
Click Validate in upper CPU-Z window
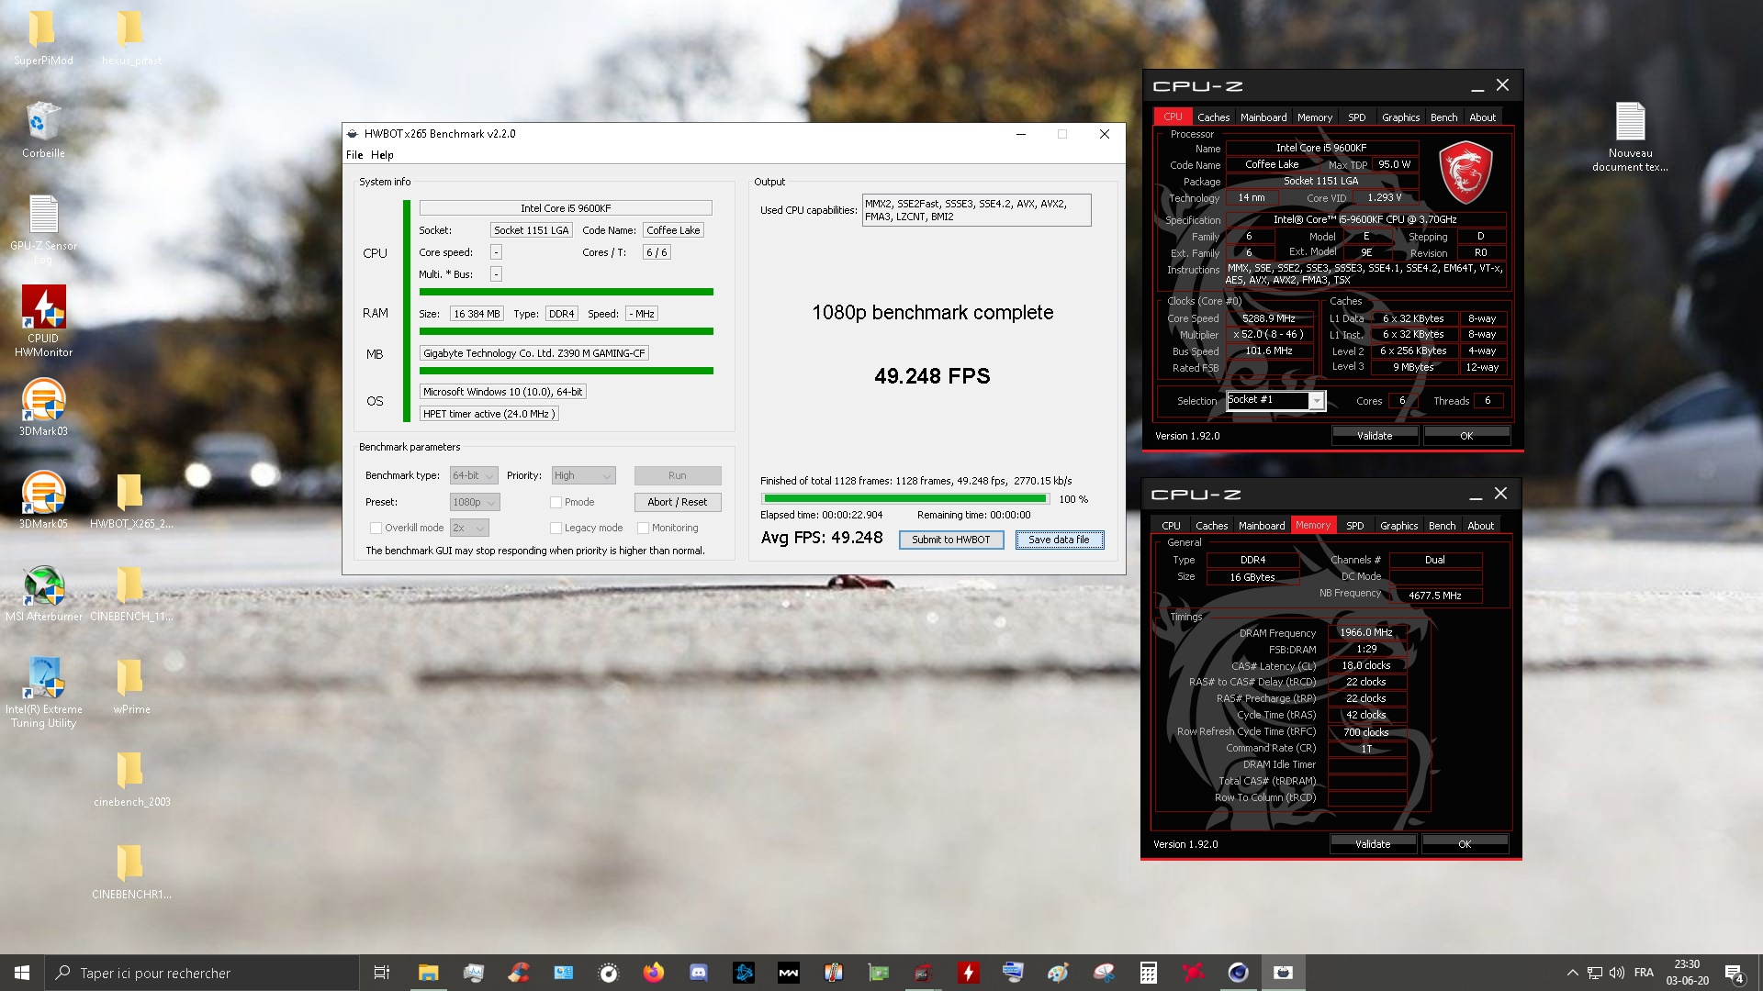pyautogui.click(x=1375, y=436)
